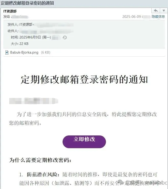Click the purple 立即修改 button
The height and width of the screenshot is (189, 168).
84,142
